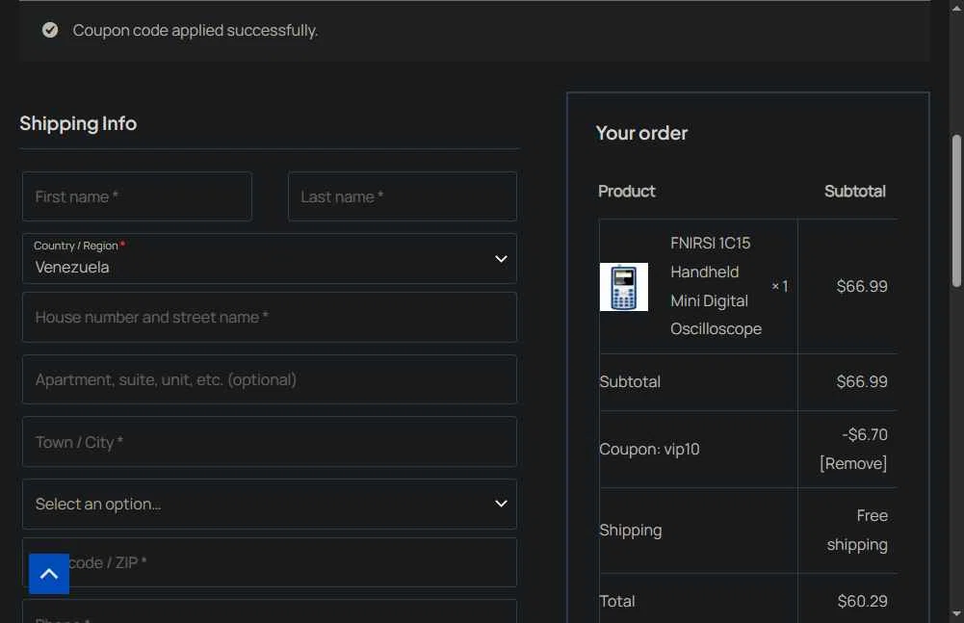This screenshot has width=964, height=623.
Task: Click the Product column header
Action: click(627, 192)
